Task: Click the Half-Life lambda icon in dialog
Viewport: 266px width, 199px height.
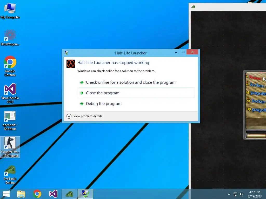Action: (x=71, y=64)
